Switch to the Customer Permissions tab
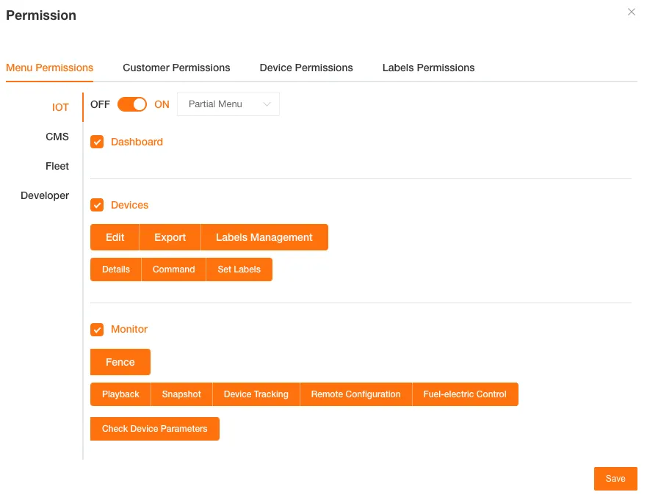647x503 pixels. tap(176, 68)
